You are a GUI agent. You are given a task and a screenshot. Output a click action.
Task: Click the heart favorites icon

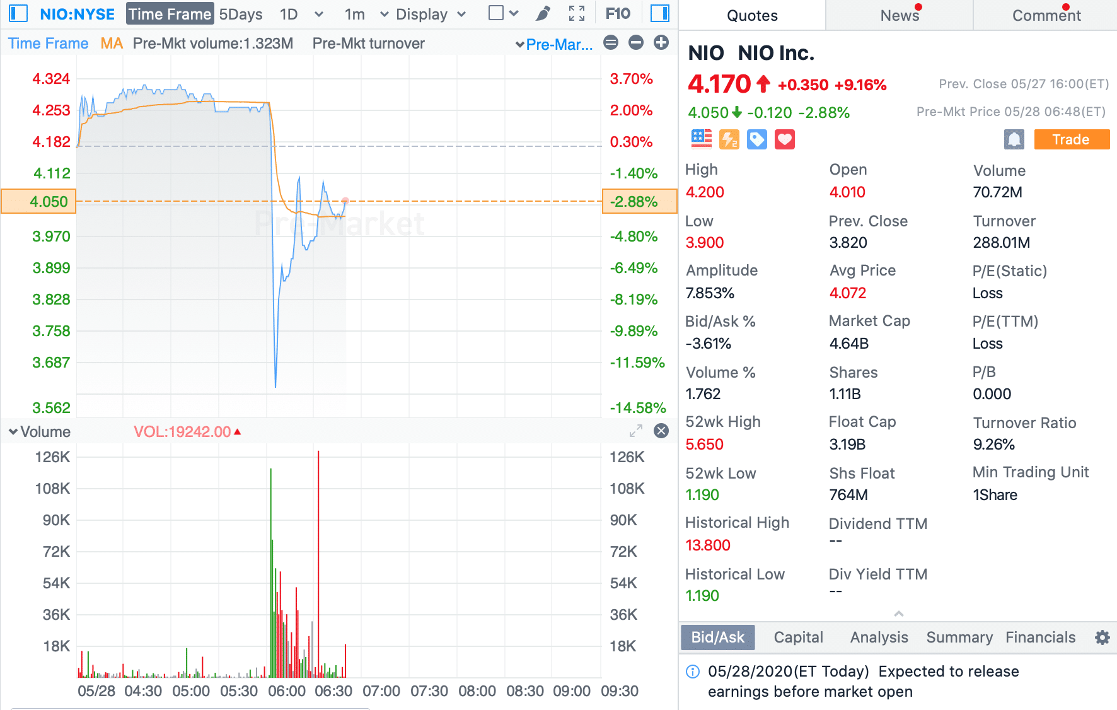click(784, 139)
